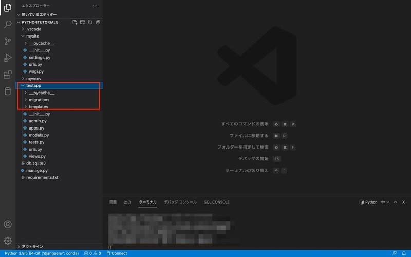Open the Accounts menu icon
This screenshot has height=257, width=411.
[x=8, y=224]
